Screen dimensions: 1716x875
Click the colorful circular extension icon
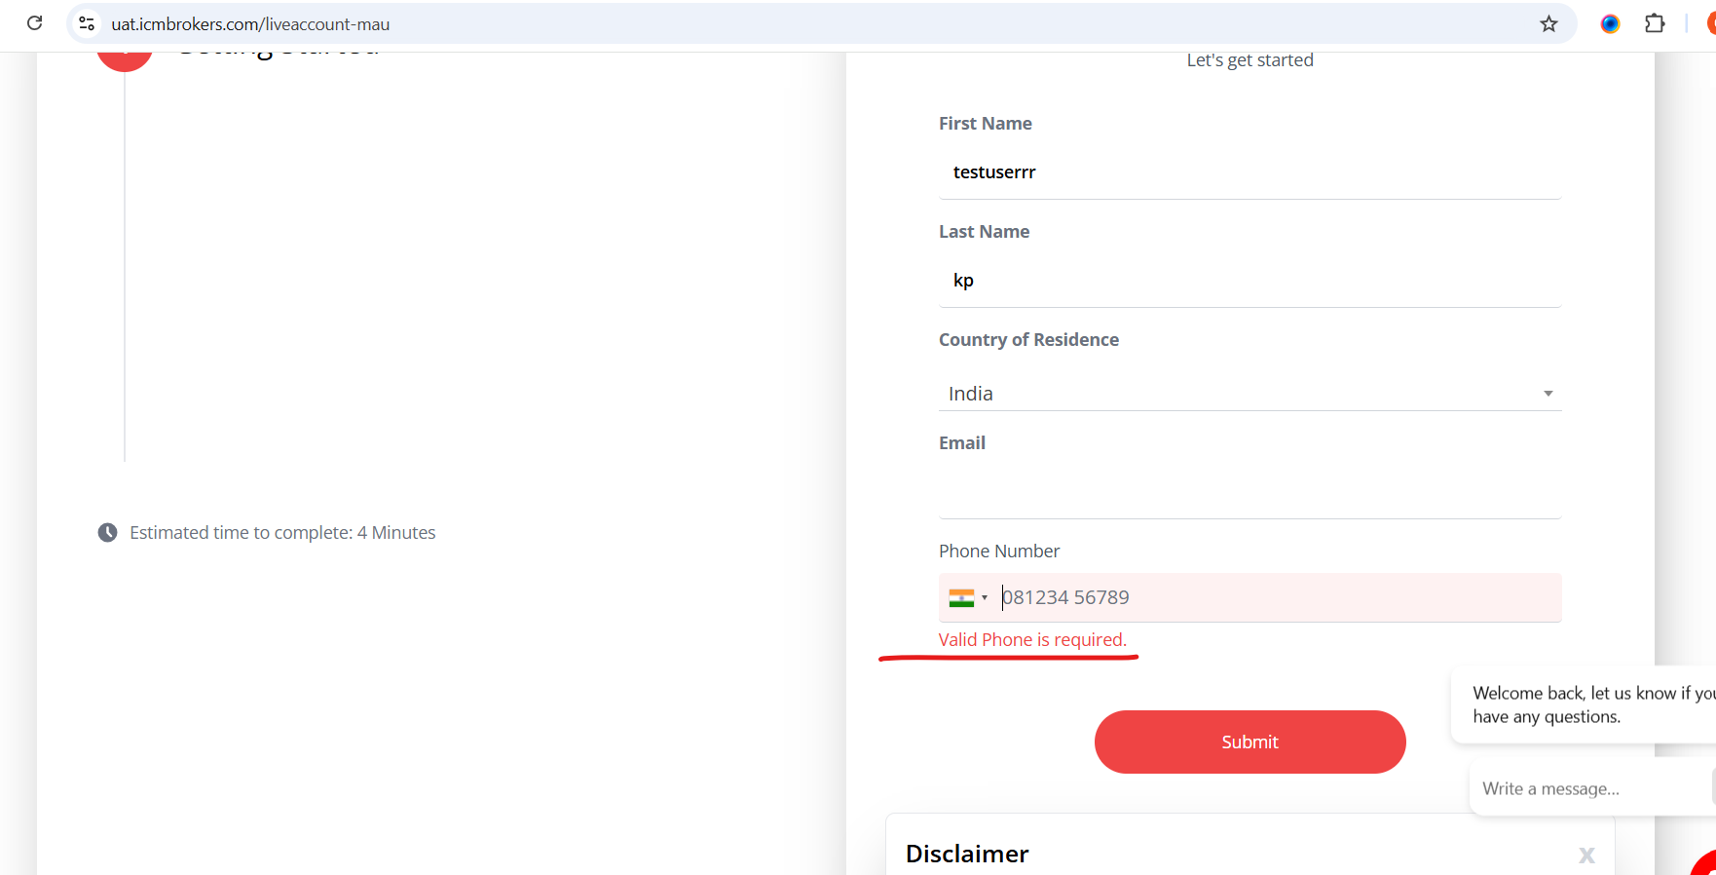click(1610, 23)
